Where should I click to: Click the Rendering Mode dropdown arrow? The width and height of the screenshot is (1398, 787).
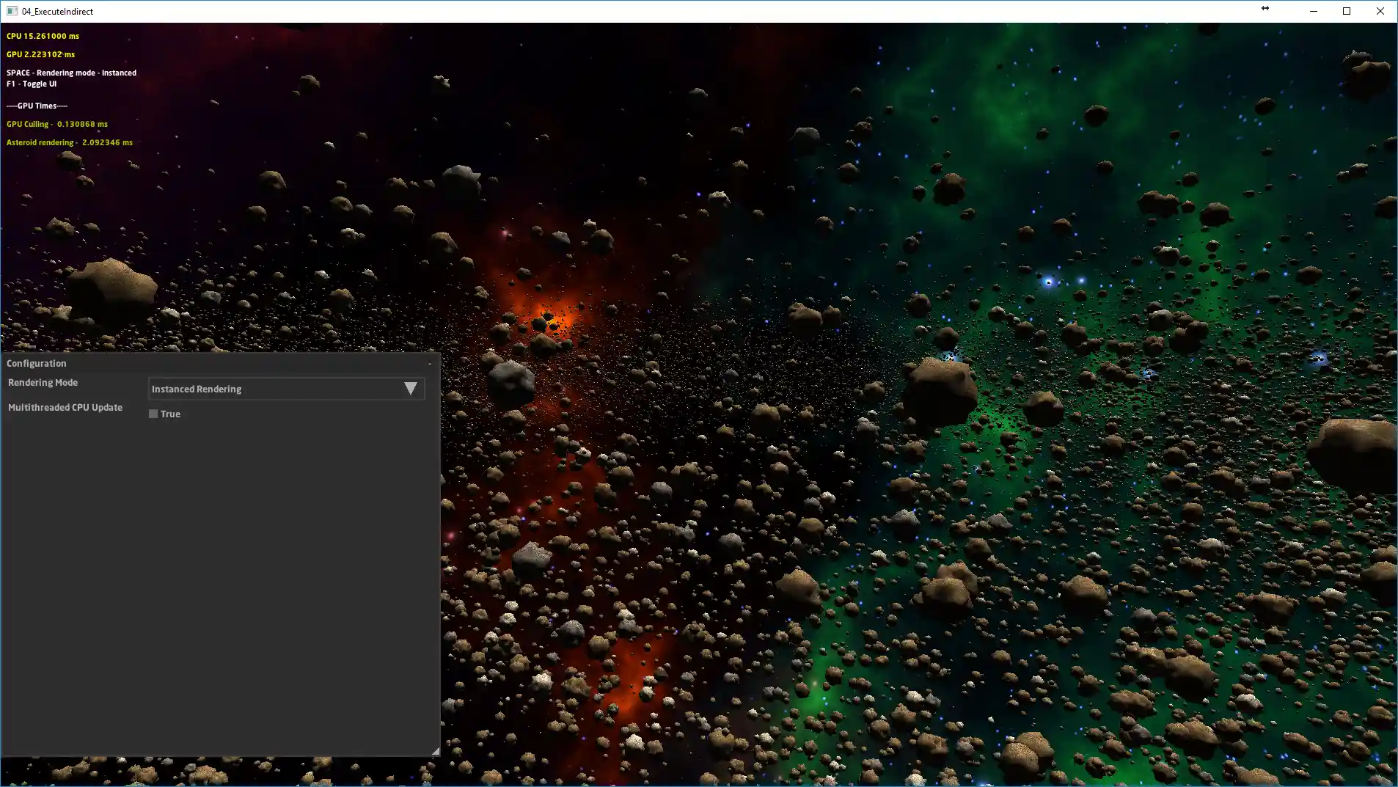tap(411, 389)
